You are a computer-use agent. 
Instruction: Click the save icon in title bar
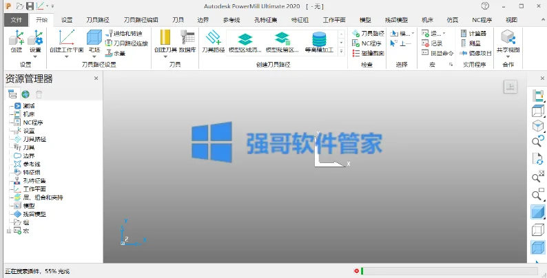(30, 6)
